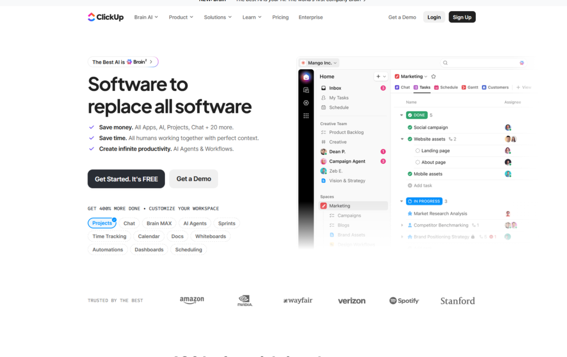Image resolution: width=567 pixels, height=357 pixels.
Task: Click the plus button next to Home
Action: [378, 76]
